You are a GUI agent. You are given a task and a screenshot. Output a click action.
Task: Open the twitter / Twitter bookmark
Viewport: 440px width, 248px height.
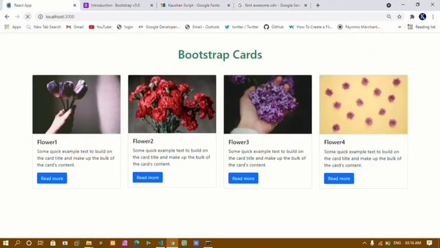click(x=241, y=27)
